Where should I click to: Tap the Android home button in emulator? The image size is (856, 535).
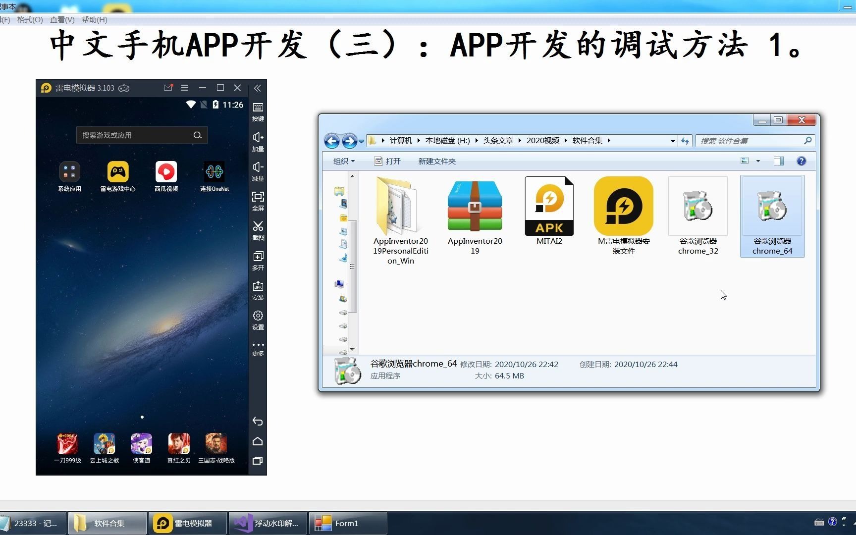click(258, 441)
